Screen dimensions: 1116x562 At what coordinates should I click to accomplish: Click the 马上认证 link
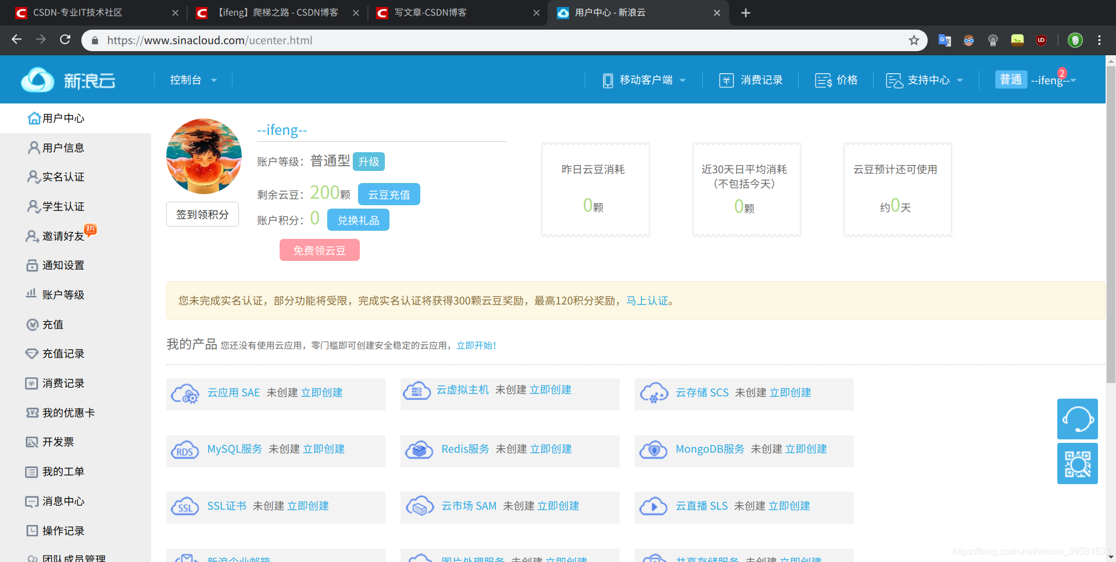[x=647, y=300]
